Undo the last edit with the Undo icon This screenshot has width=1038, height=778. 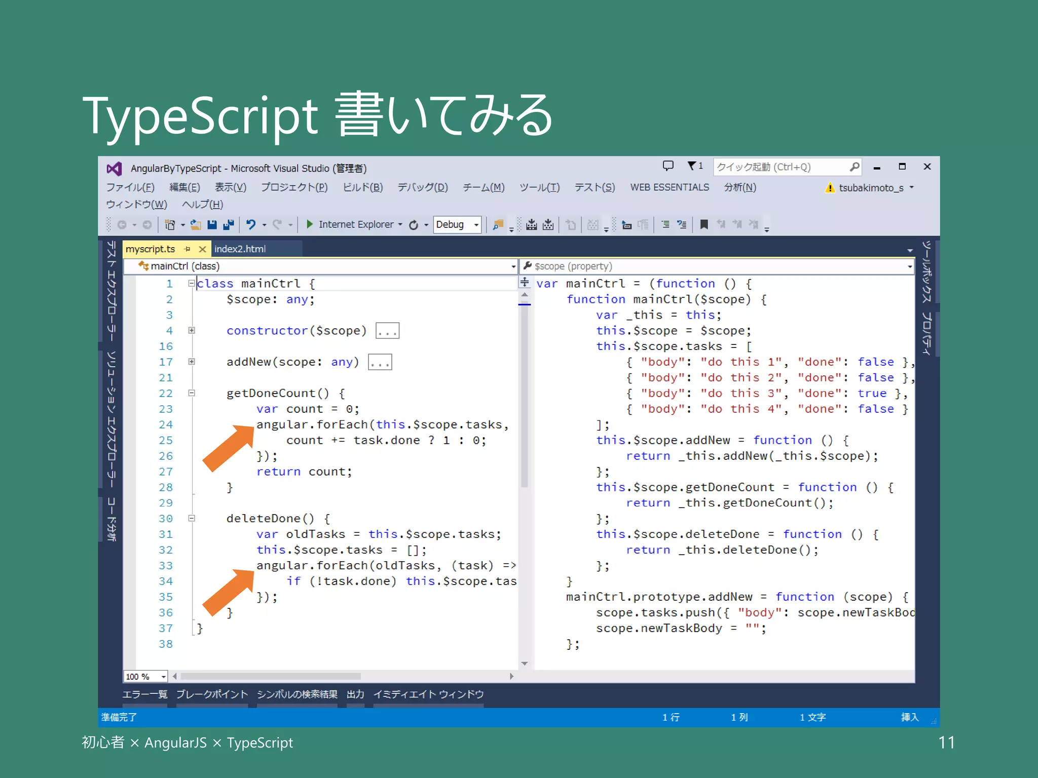point(251,224)
